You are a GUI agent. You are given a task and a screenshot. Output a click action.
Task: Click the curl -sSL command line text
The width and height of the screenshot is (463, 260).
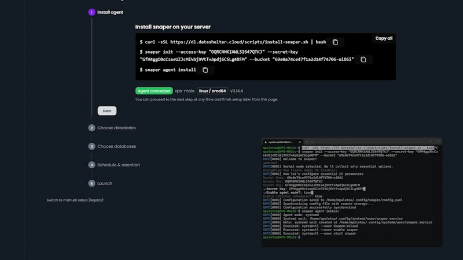pos(233,42)
